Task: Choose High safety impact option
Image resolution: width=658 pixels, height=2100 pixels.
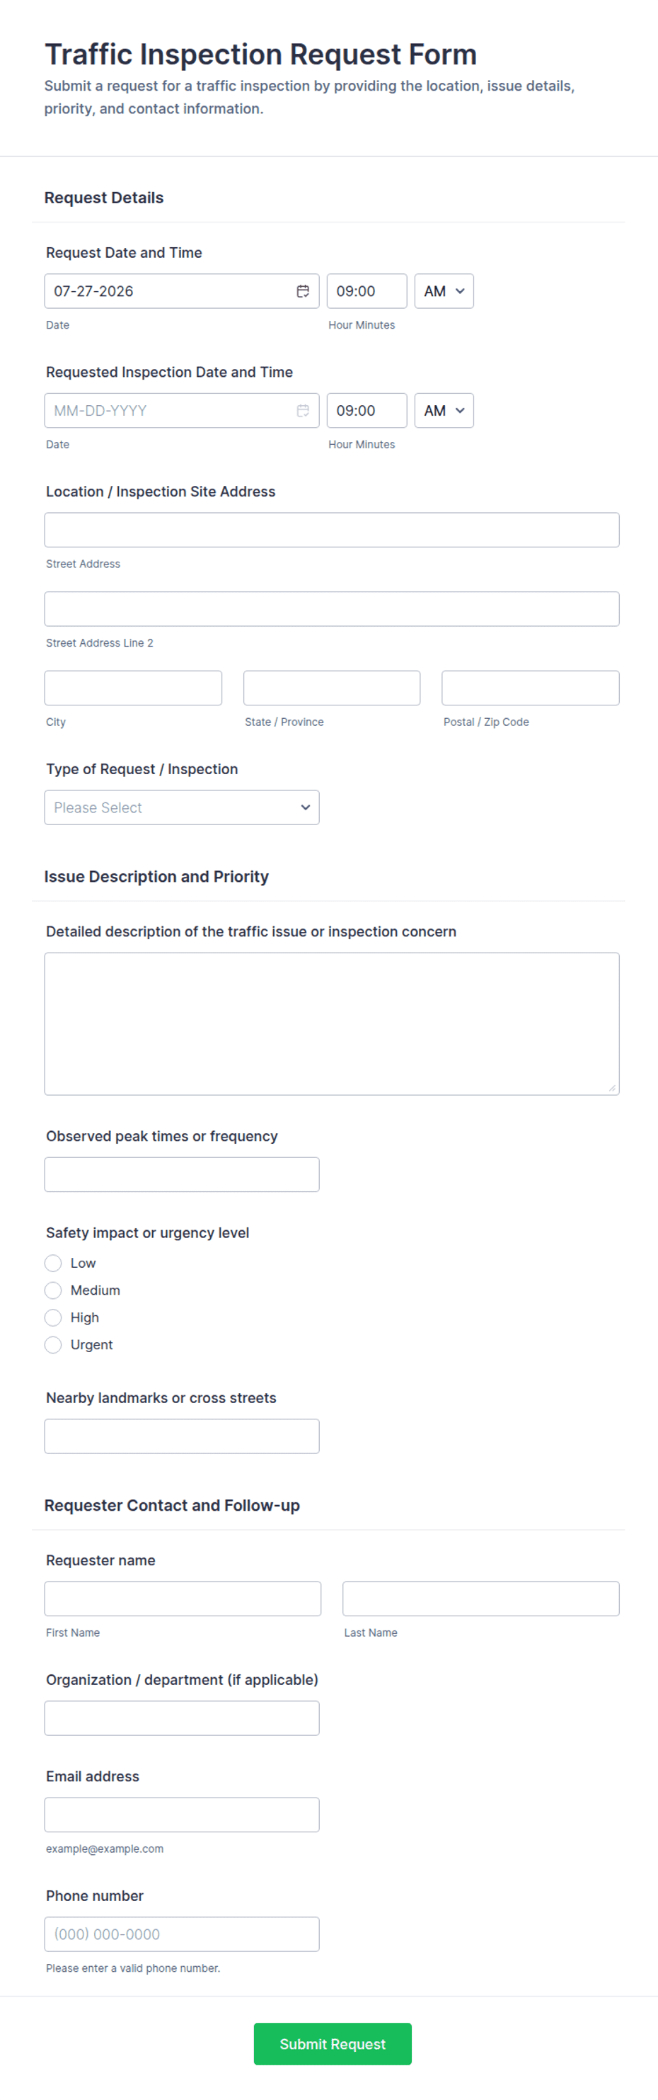Action: coord(53,1317)
